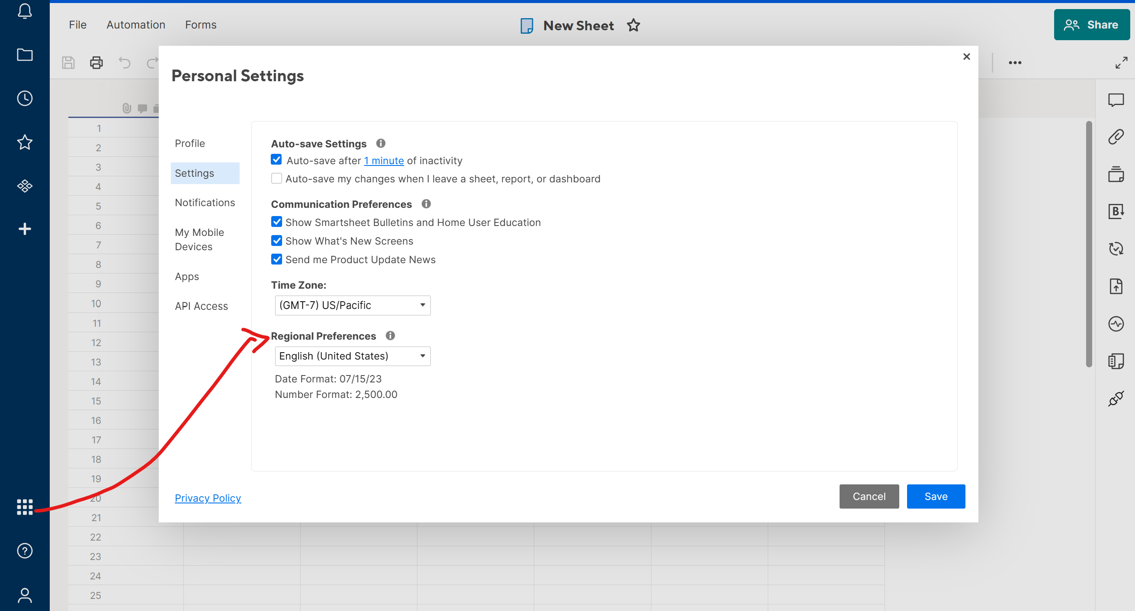Click the Create plus icon
Viewport: 1135px width, 611px height.
pyautogui.click(x=25, y=229)
